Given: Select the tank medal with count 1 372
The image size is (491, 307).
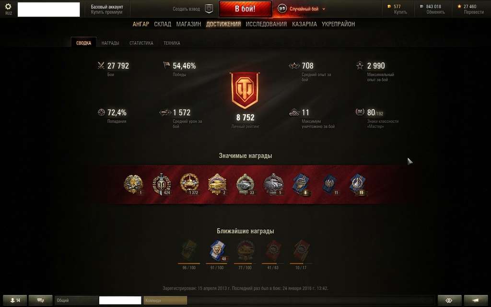Looking at the screenshot, I should [x=189, y=184].
